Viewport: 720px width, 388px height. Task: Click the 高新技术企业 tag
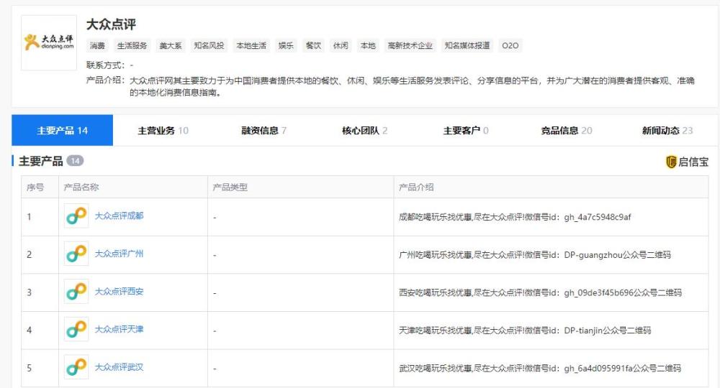pos(410,45)
